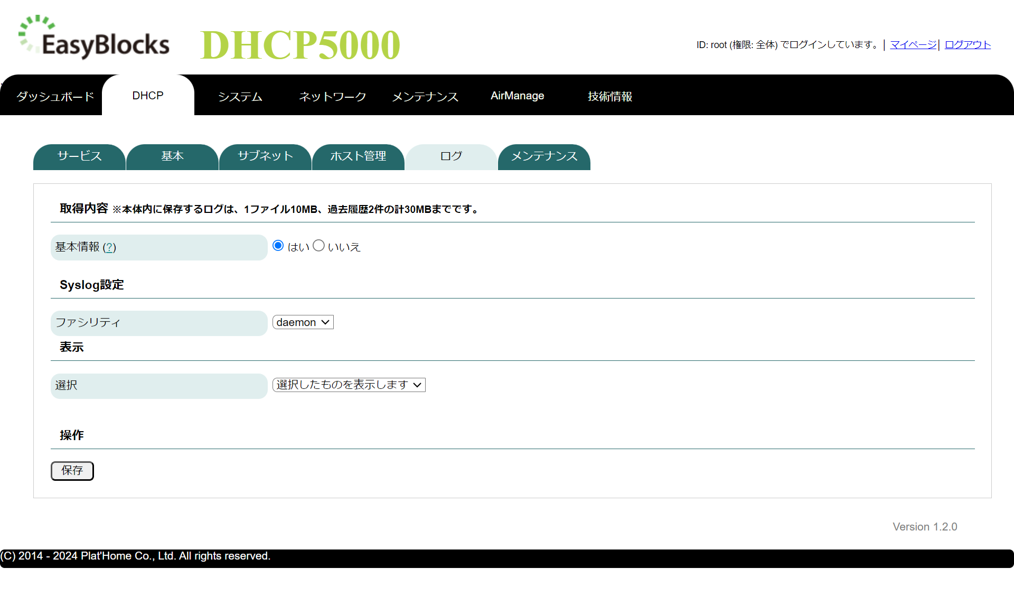The image size is (1014, 606).
Task: Click the copyright footer text
Action: click(x=135, y=556)
